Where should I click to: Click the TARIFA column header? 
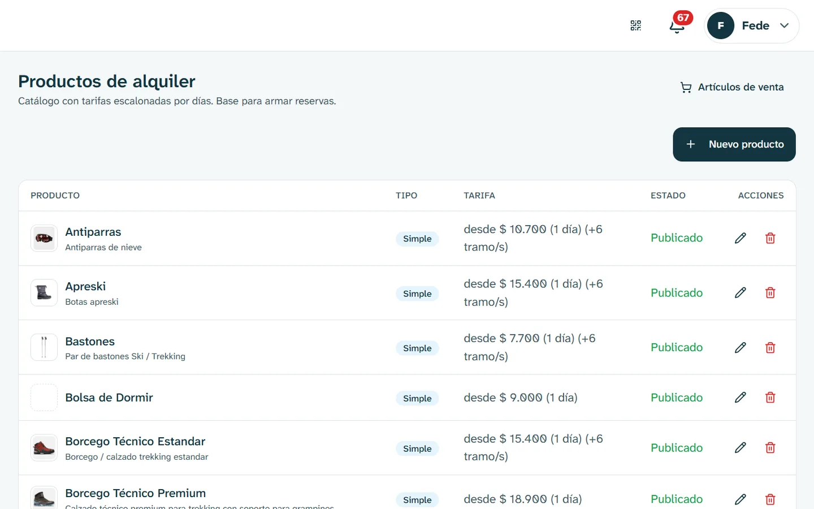pyautogui.click(x=479, y=196)
